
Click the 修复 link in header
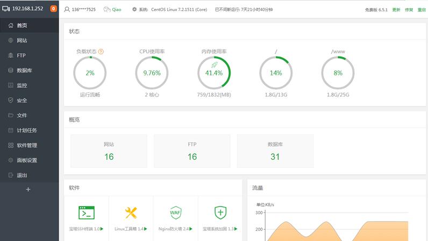click(409, 10)
